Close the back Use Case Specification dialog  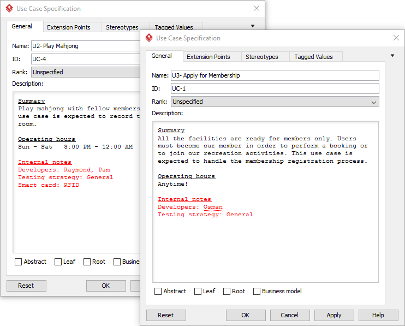point(256,8)
